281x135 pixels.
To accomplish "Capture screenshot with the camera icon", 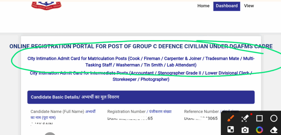I will 245,130.
